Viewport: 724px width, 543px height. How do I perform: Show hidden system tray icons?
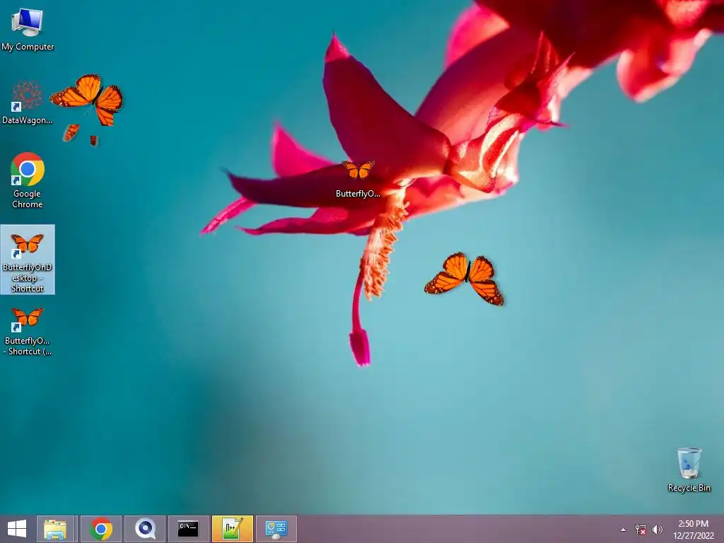click(624, 530)
